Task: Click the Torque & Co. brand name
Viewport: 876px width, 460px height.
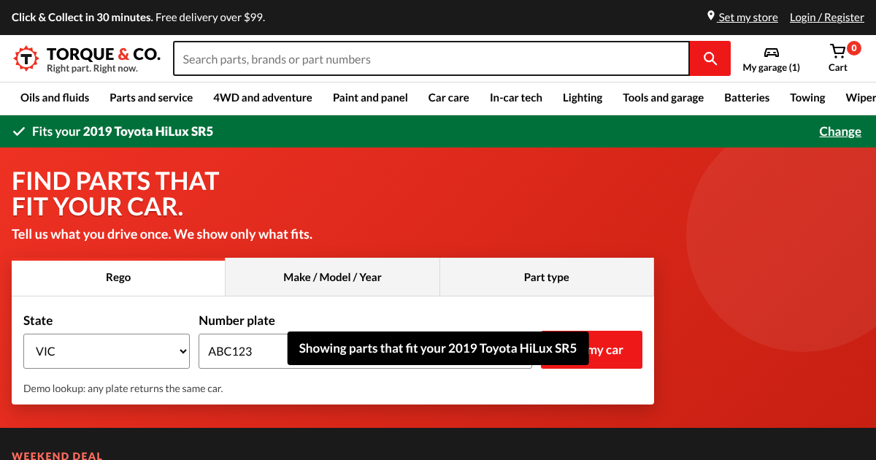Action: point(104,54)
